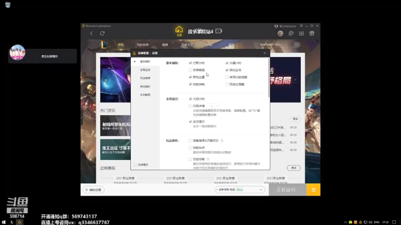Image resolution: width=401 pixels, height=225 pixels.
Task: Select 全局监控 in the settings sidebar
Action: [145, 70]
